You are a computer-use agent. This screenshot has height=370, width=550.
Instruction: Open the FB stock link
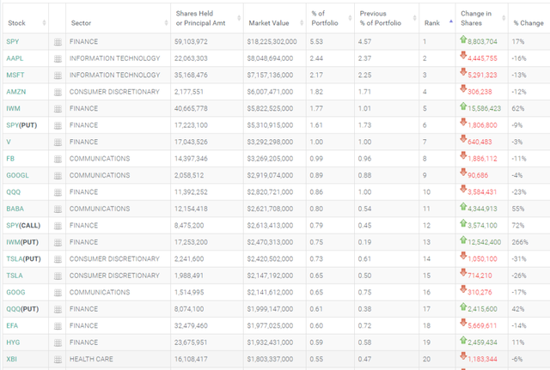click(x=10, y=159)
